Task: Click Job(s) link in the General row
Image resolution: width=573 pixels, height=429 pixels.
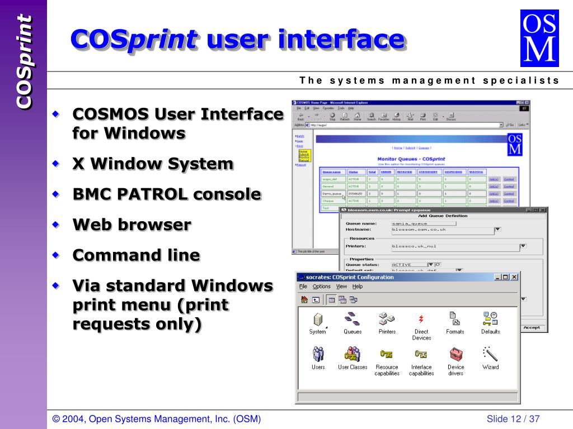Action: (x=494, y=187)
